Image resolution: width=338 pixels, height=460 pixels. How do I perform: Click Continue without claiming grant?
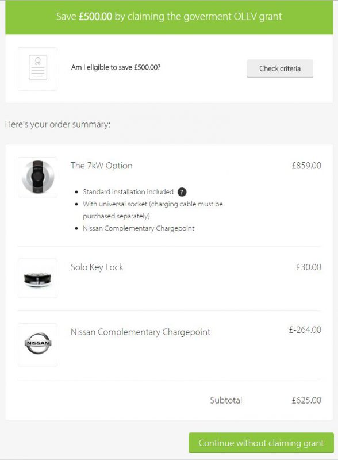[x=261, y=443]
